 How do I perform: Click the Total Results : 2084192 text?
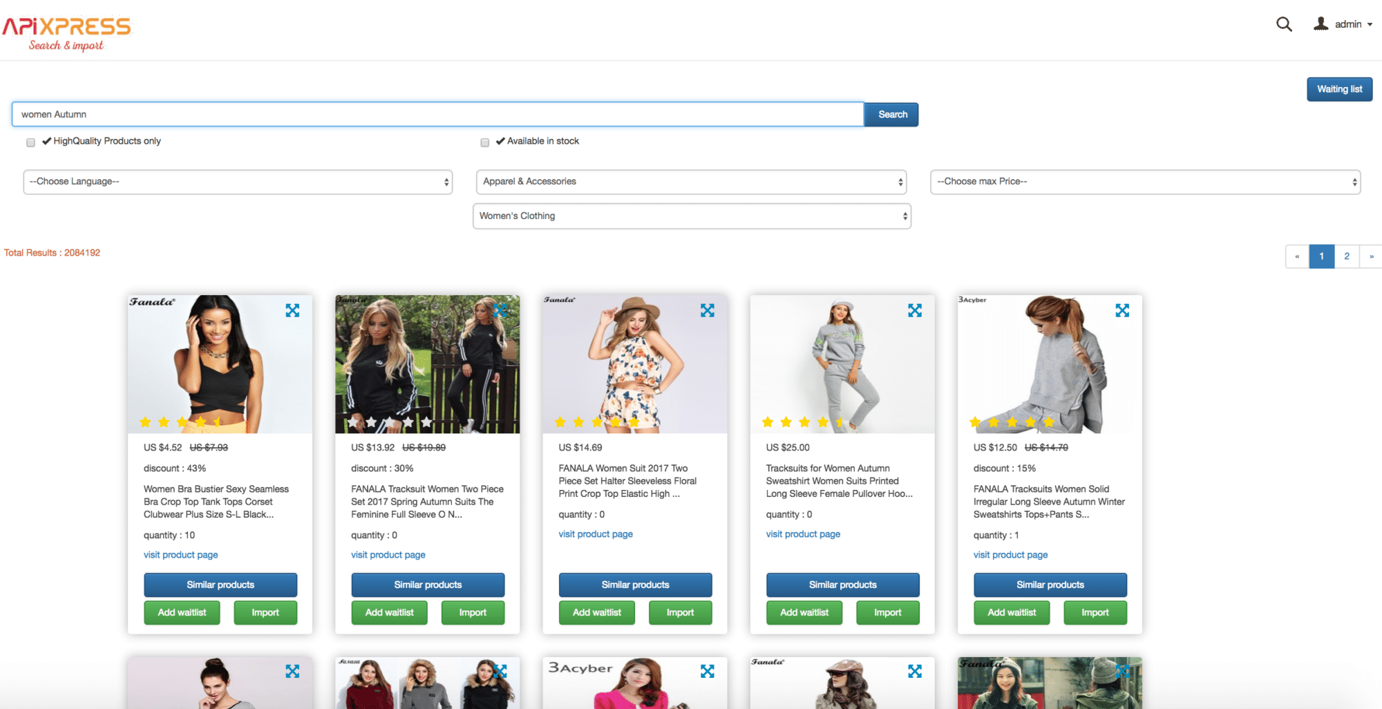coord(53,253)
